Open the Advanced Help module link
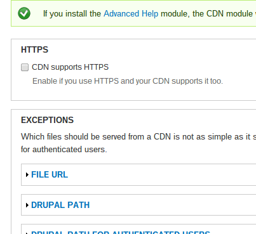Screen dimensions: 256x234 [x=131, y=14]
